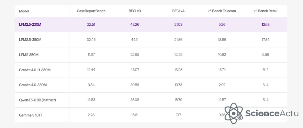Click the 2.92 Telecom value
Viewport: 303px width, 128px height.
point(222,85)
